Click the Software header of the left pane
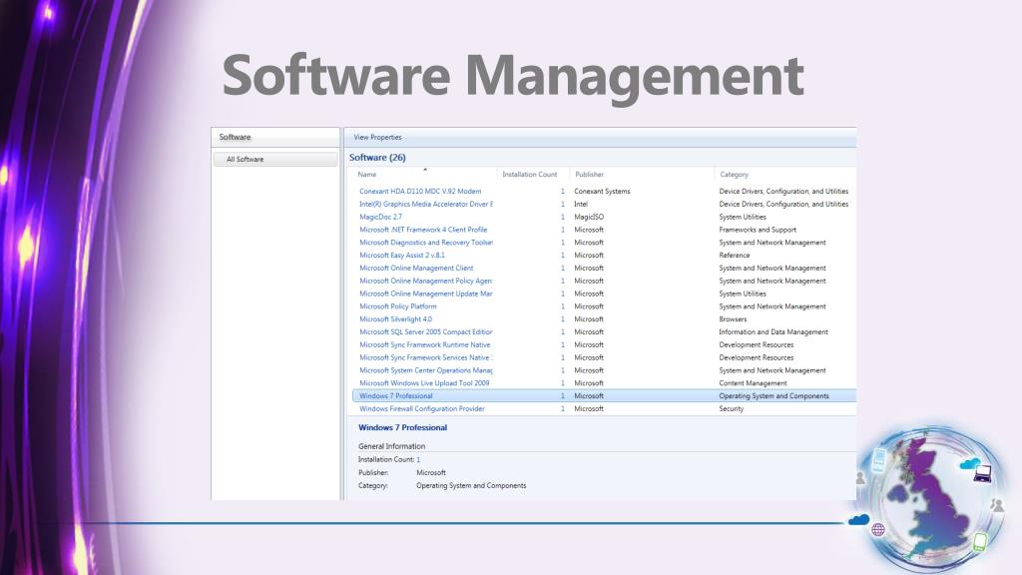The height and width of the screenshot is (575, 1022). click(235, 137)
